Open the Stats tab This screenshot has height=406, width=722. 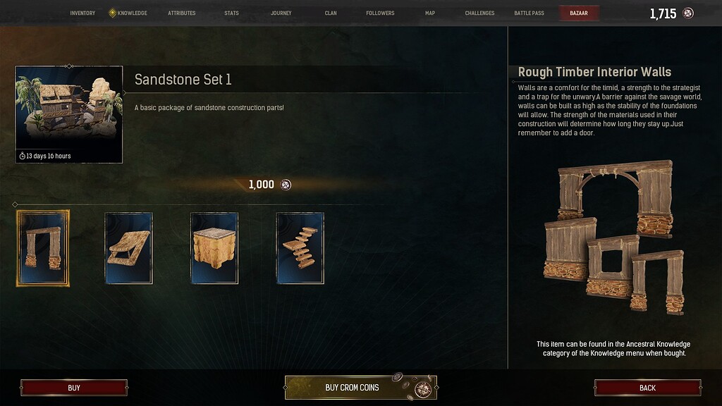pyautogui.click(x=231, y=13)
